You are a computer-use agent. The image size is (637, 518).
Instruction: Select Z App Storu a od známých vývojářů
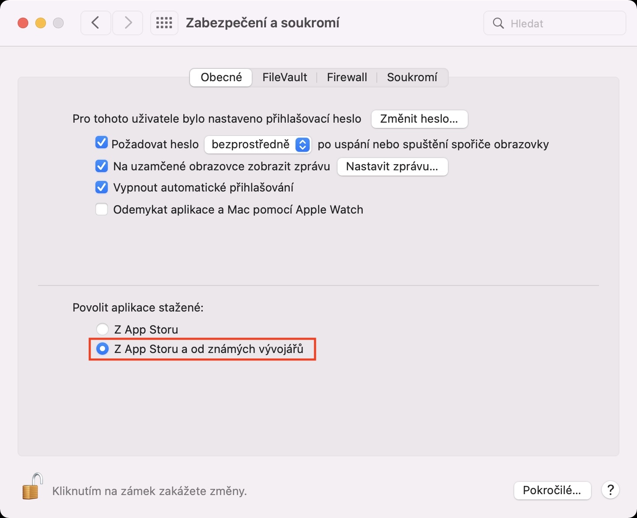coord(102,349)
